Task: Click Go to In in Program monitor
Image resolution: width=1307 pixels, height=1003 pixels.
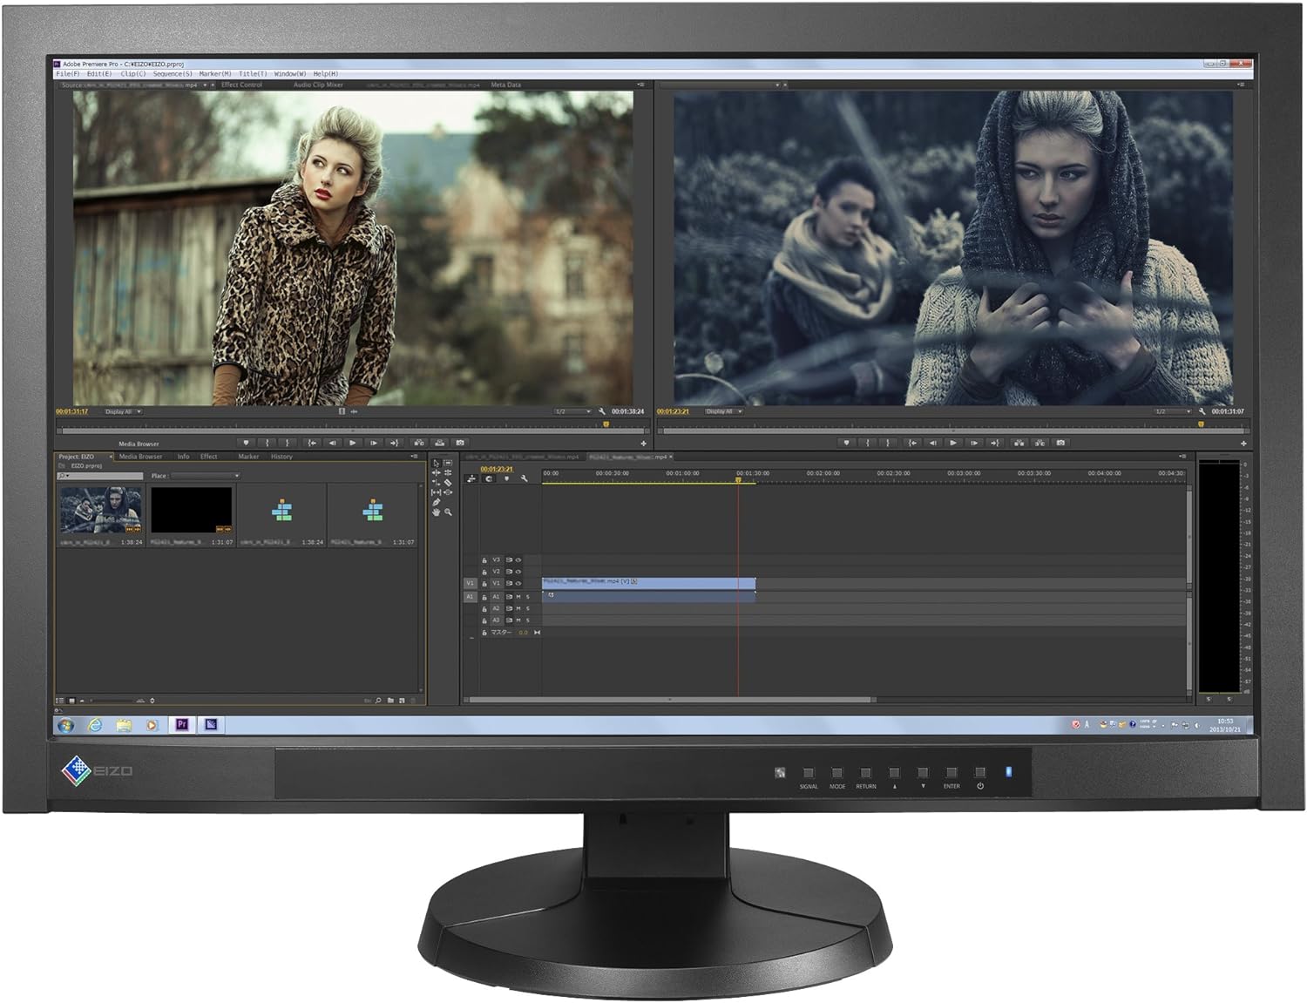Action: click(x=912, y=443)
